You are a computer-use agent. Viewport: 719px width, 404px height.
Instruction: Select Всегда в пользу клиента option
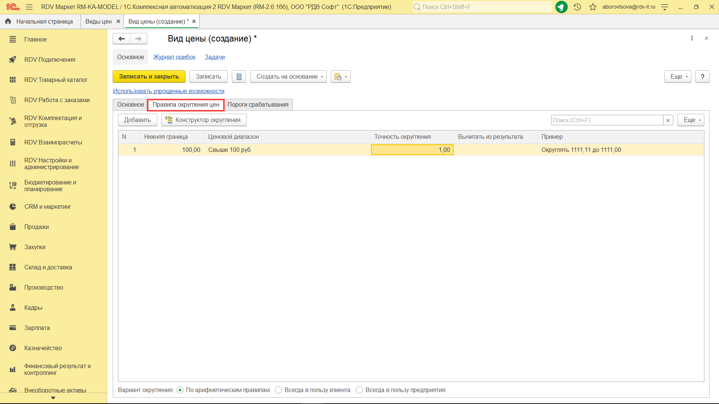click(278, 390)
